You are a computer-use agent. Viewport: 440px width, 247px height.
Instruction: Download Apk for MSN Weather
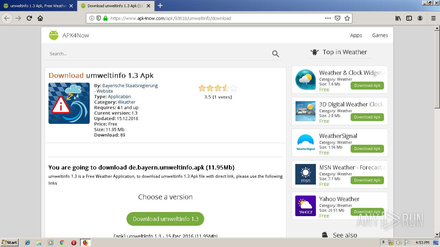[367, 180]
